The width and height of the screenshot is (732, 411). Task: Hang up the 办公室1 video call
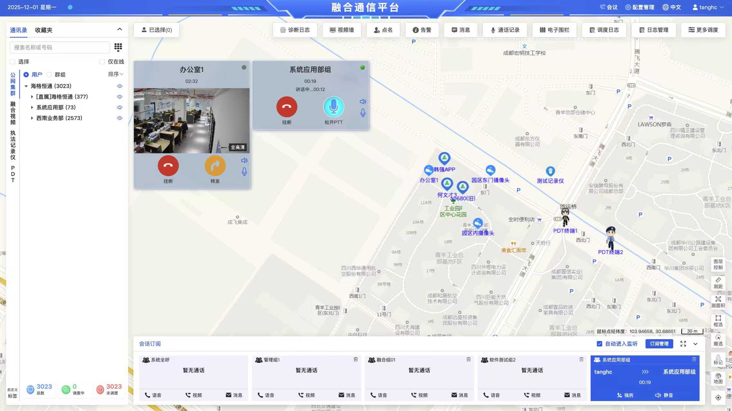[x=168, y=166]
